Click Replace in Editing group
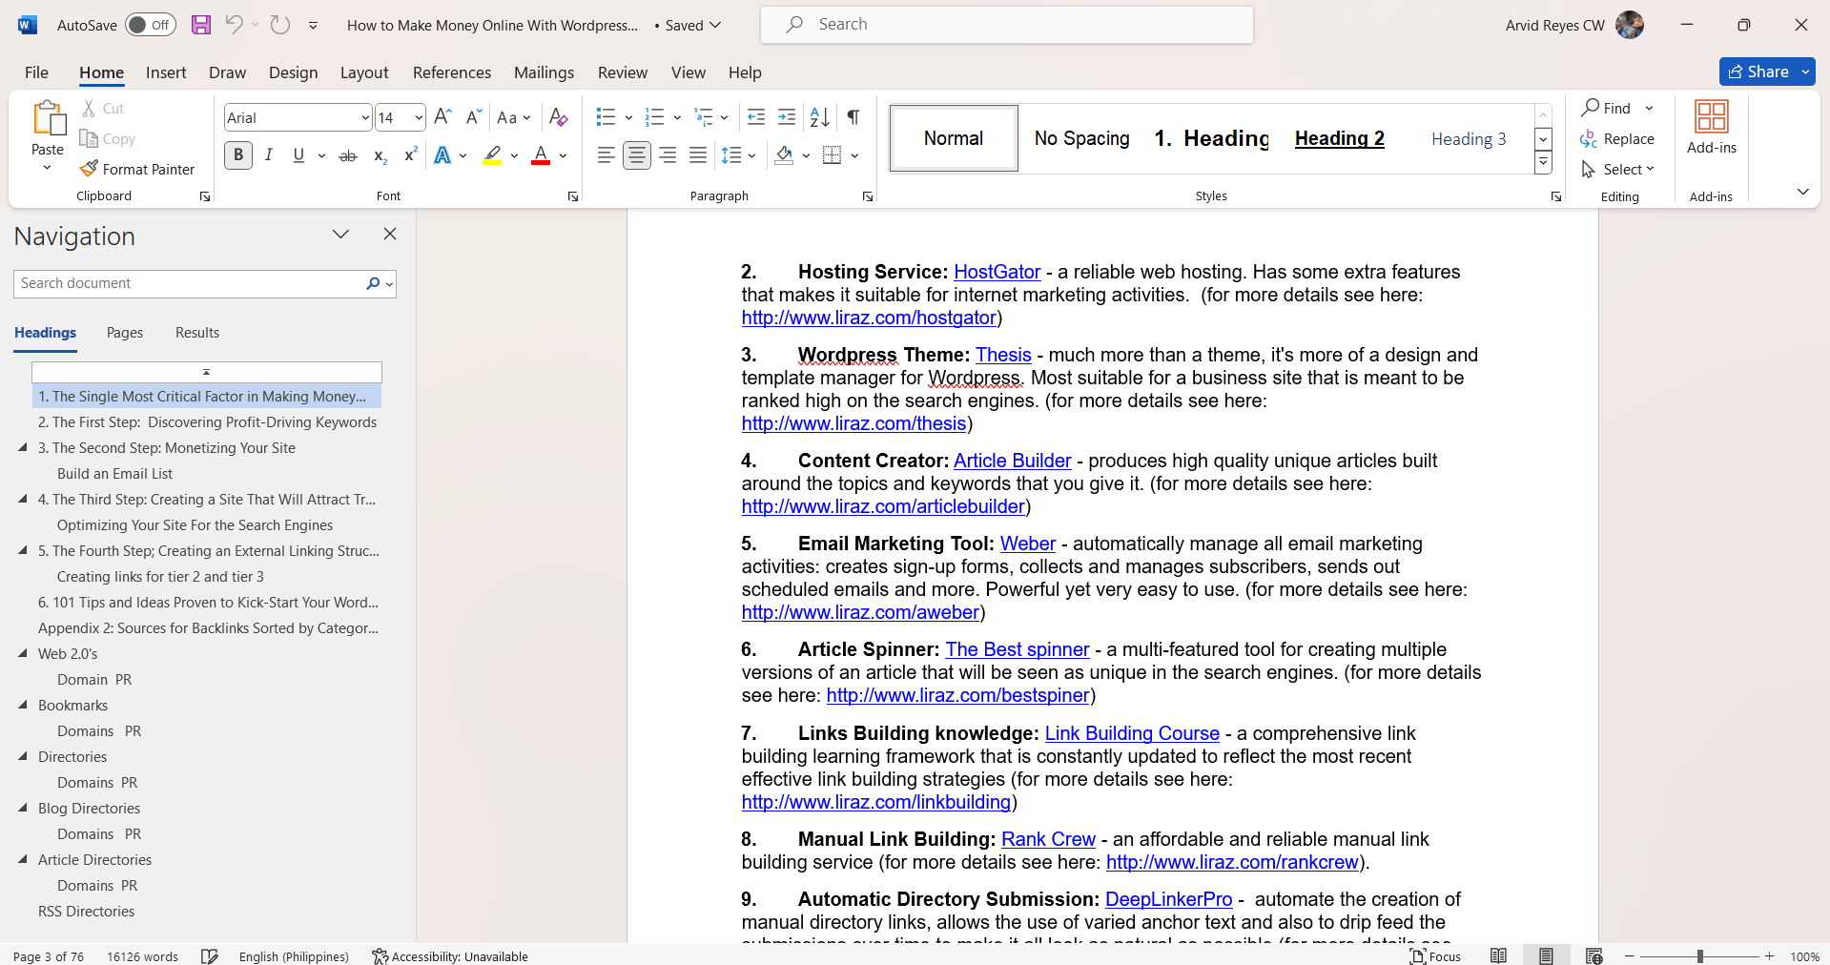 [x=1617, y=138]
